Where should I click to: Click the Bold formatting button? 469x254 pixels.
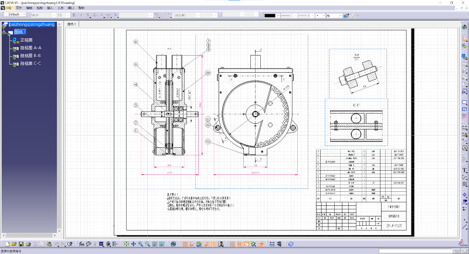coord(74,15)
